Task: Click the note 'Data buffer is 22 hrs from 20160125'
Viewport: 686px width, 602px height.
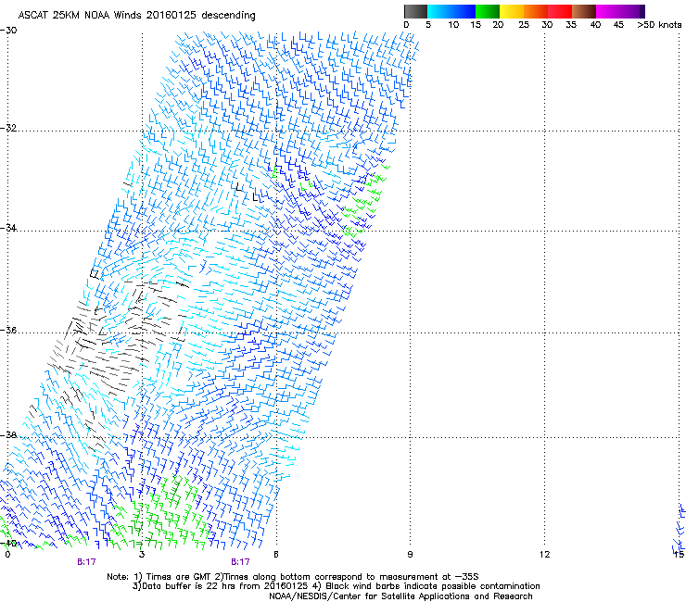Action: [224, 586]
